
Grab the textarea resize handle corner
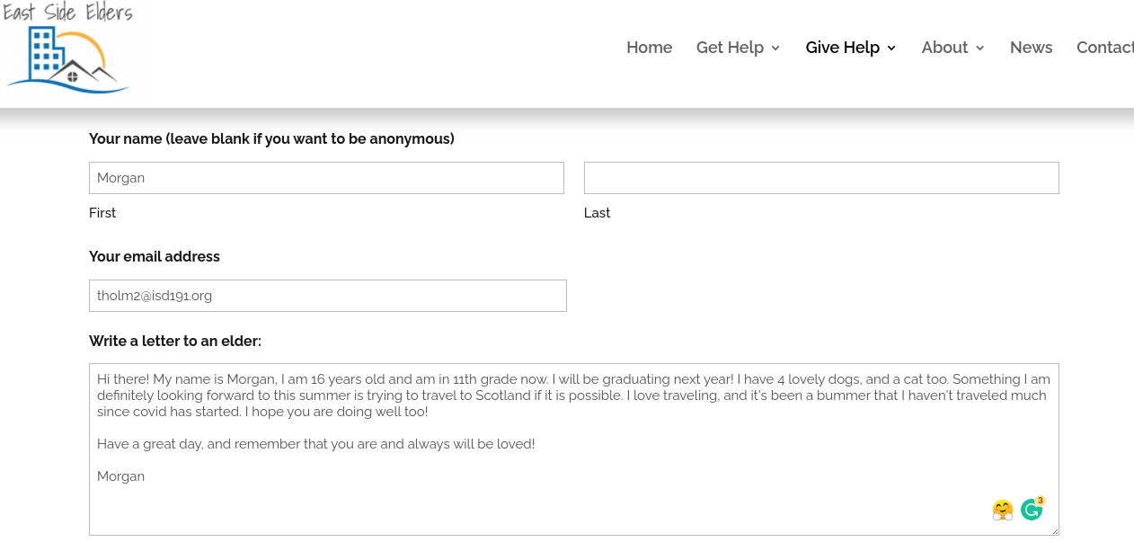tap(1053, 529)
